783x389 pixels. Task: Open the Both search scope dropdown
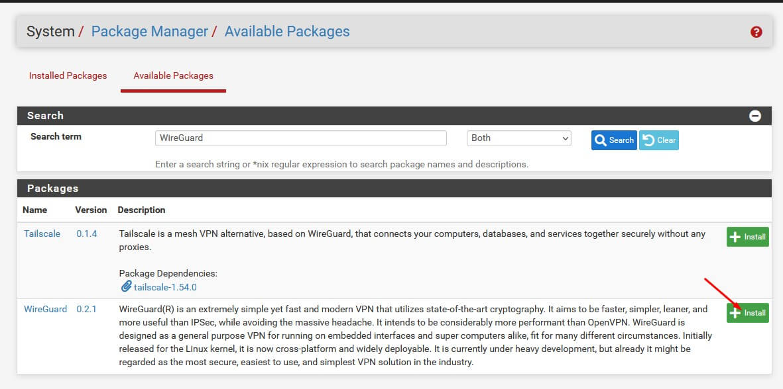click(x=519, y=138)
